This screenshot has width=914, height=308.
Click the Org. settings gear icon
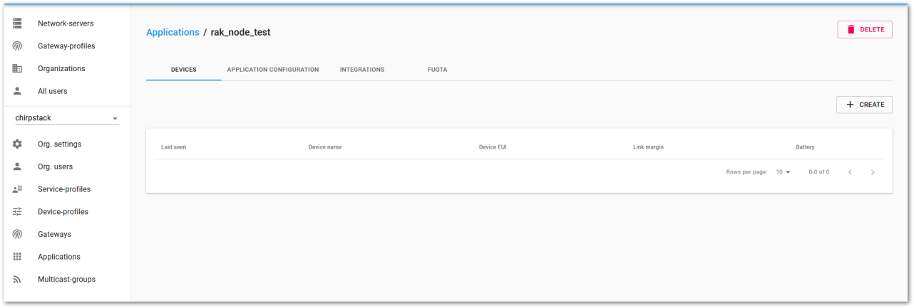coord(17,144)
